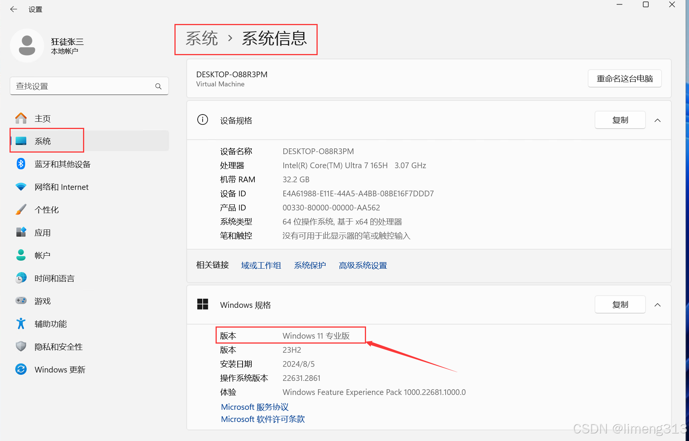
Task: Collapse the Windows 规格 section chevron
Action: 657,305
